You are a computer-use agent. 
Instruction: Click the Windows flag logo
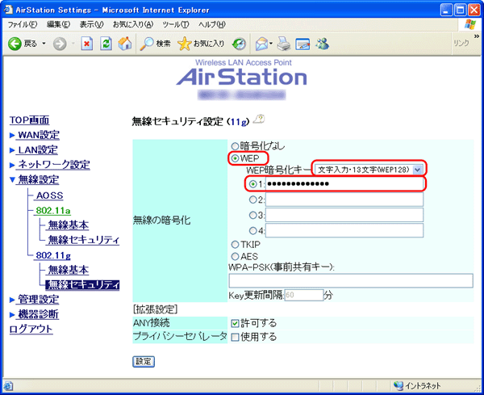point(470,24)
